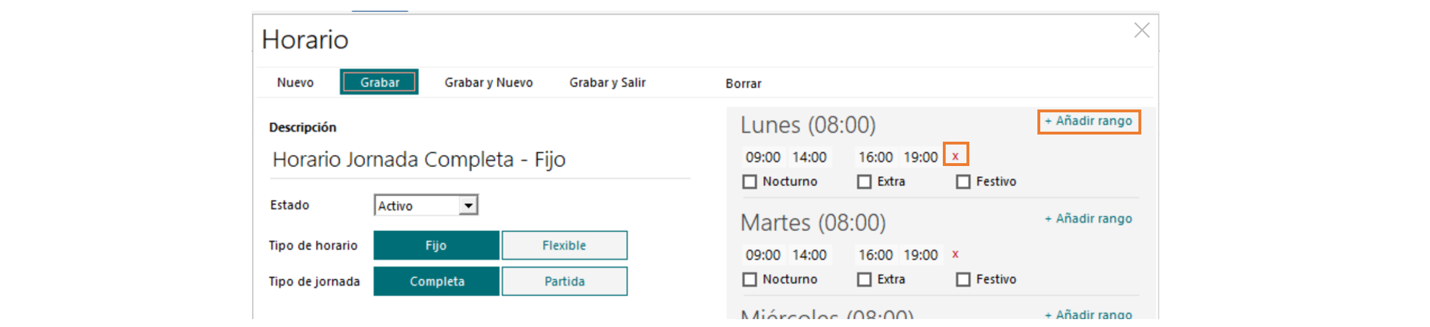Click the Grabar button
Screen dimensions: 1430x327
(x=380, y=82)
